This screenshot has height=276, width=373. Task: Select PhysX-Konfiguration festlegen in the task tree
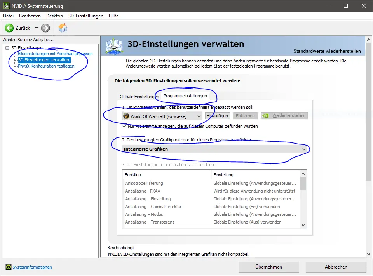(46, 66)
